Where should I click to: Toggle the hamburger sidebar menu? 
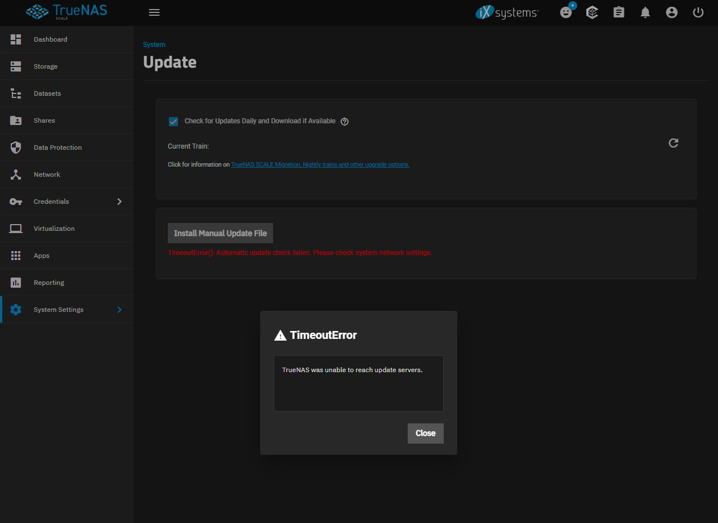154,12
